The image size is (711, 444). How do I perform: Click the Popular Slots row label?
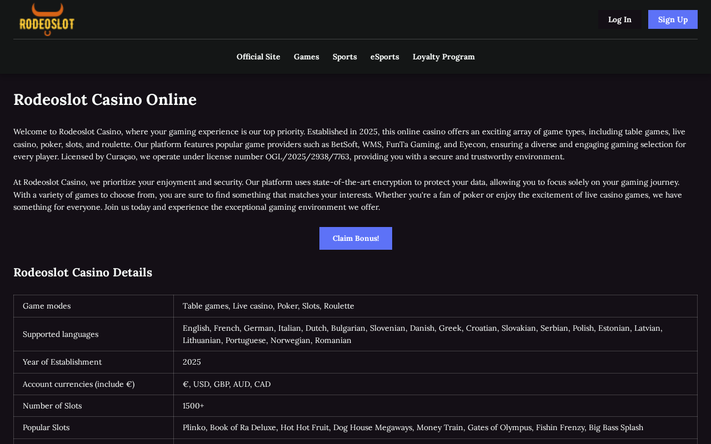click(x=93, y=427)
